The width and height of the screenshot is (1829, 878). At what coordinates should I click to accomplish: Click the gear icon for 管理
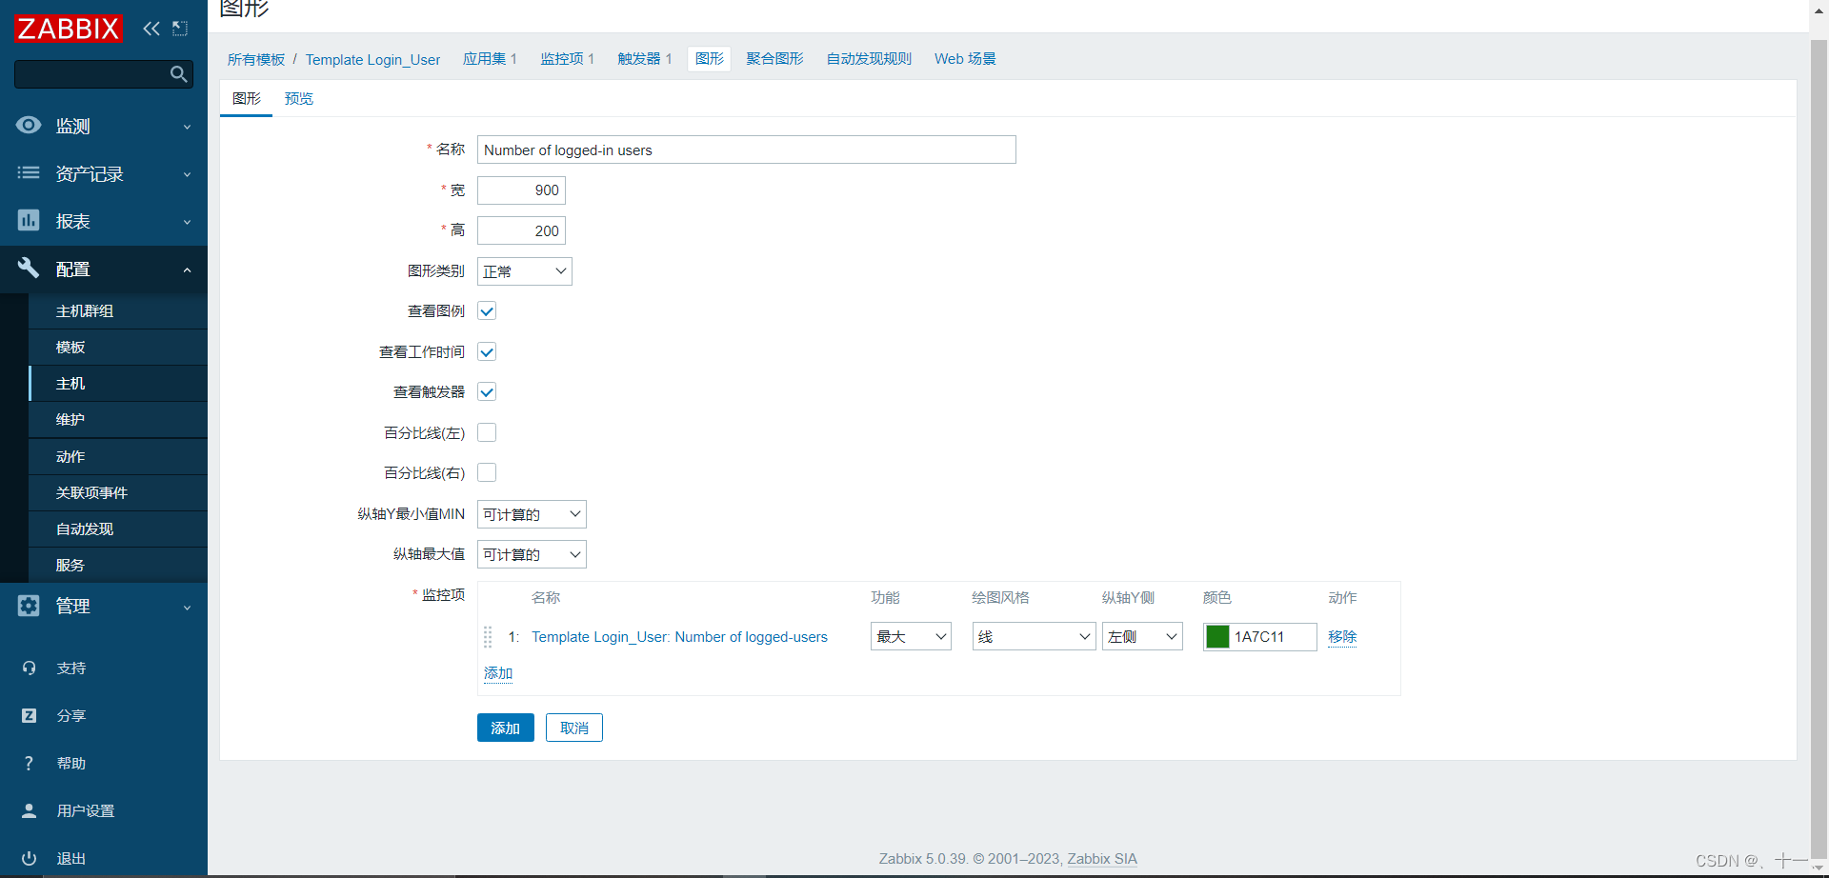point(29,605)
